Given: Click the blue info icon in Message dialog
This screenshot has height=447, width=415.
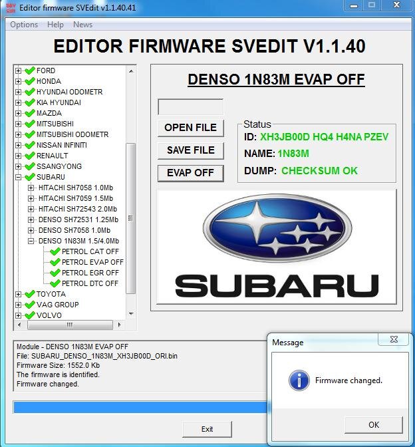Looking at the screenshot, I should 299,380.
